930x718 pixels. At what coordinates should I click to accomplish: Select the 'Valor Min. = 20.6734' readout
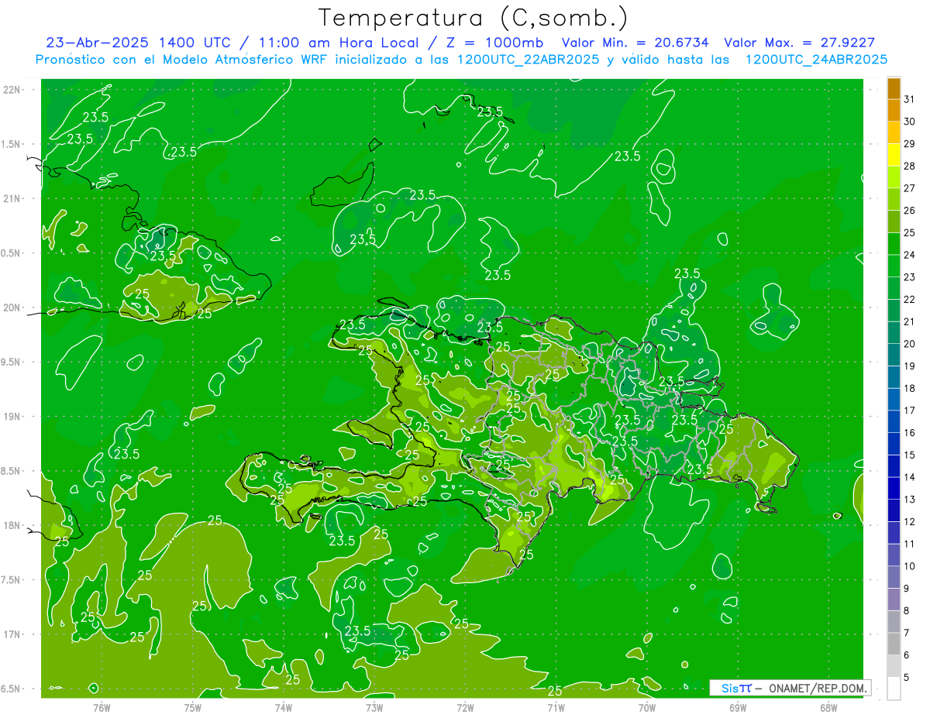point(637,43)
